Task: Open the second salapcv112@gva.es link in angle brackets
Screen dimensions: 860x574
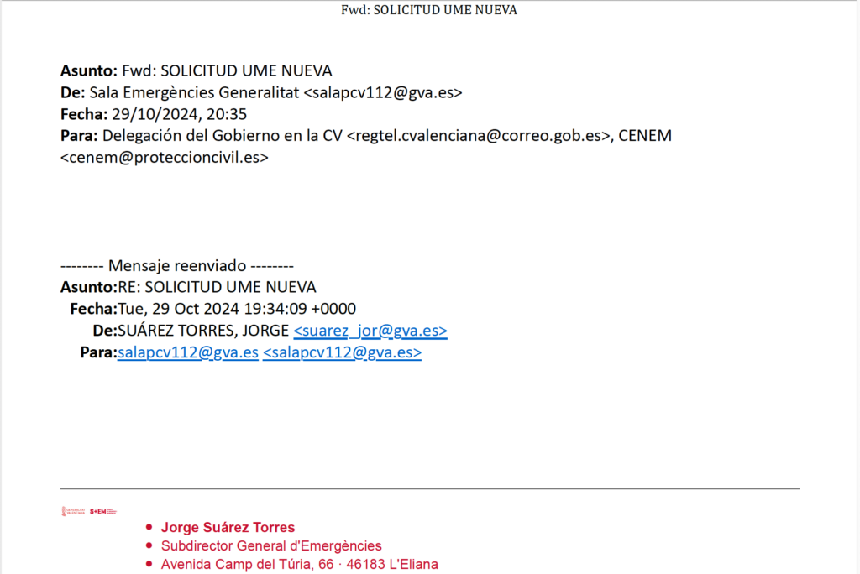Action: tap(342, 352)
